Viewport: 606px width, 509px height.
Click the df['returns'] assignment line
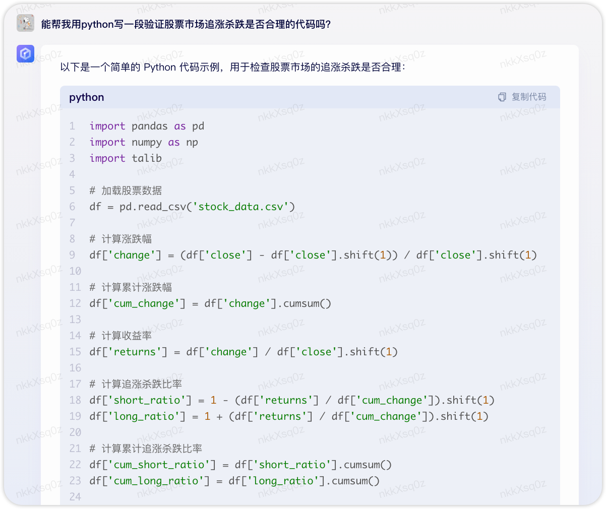(x=244, y=352)
